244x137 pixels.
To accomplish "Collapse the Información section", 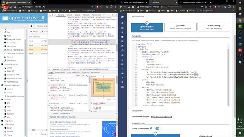I will pyautogui.click(x=2, y=124).
